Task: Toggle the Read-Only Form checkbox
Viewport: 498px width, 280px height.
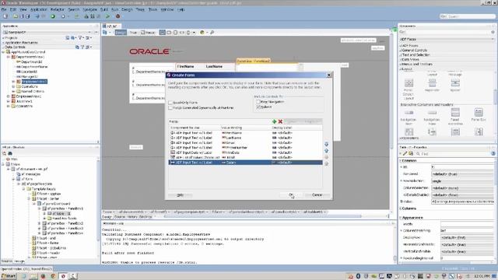Action: (x=170, y=103)
